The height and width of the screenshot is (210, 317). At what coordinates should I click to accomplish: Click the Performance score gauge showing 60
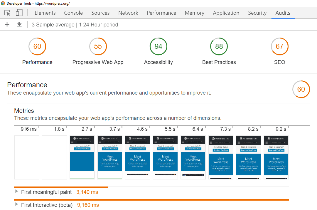click(37, 46)
